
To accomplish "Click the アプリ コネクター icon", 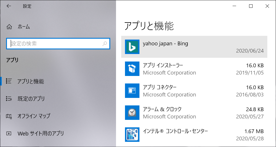I will point(132,91).
